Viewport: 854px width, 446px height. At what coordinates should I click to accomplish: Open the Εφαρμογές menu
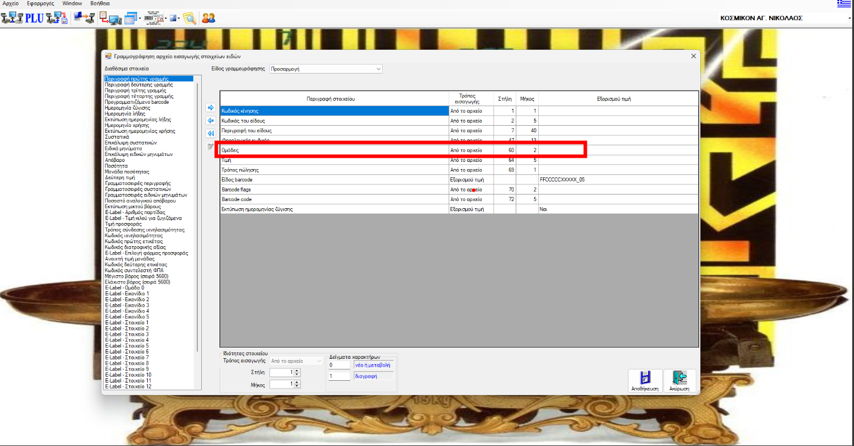(41, 4)
